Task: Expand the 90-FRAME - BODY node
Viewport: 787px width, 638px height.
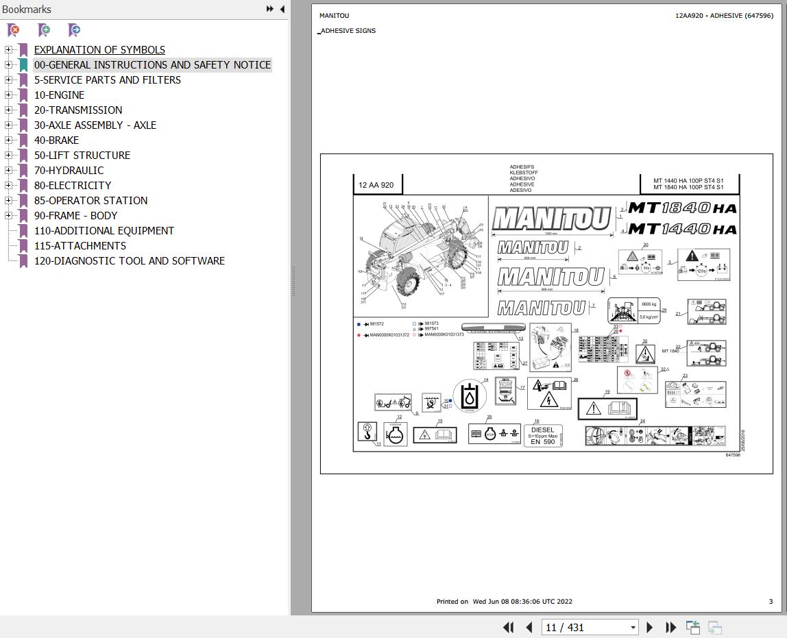Action: pyautogui.click(x=8, y=215)
